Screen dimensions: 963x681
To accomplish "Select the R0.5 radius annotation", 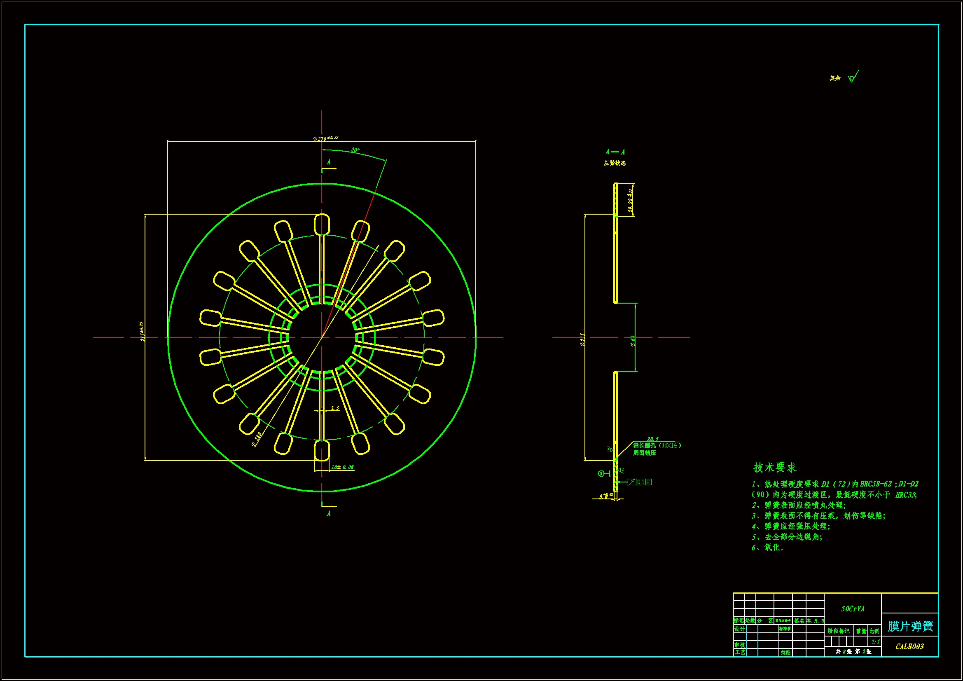I will click(652, 439).
